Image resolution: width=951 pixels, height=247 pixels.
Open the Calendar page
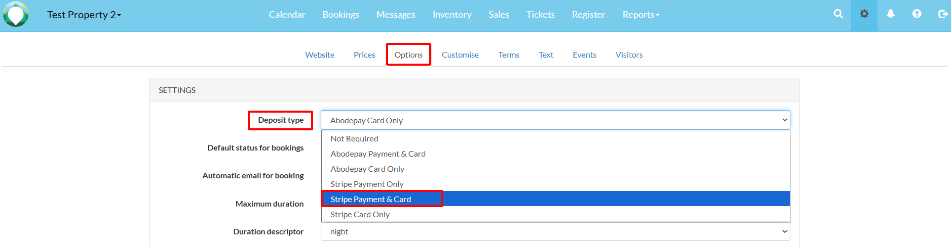coord(287,15)
